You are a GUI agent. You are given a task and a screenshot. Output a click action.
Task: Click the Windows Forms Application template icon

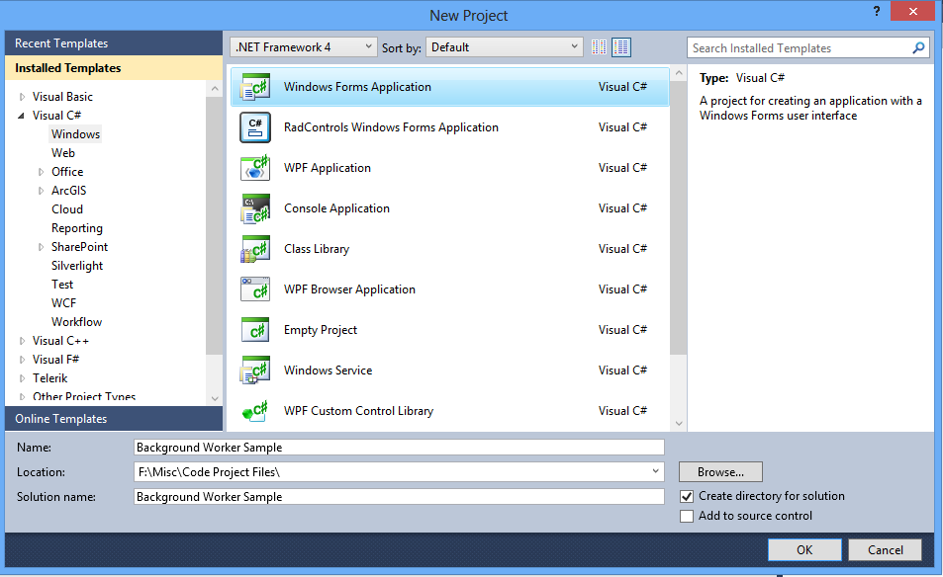(255, 87)
